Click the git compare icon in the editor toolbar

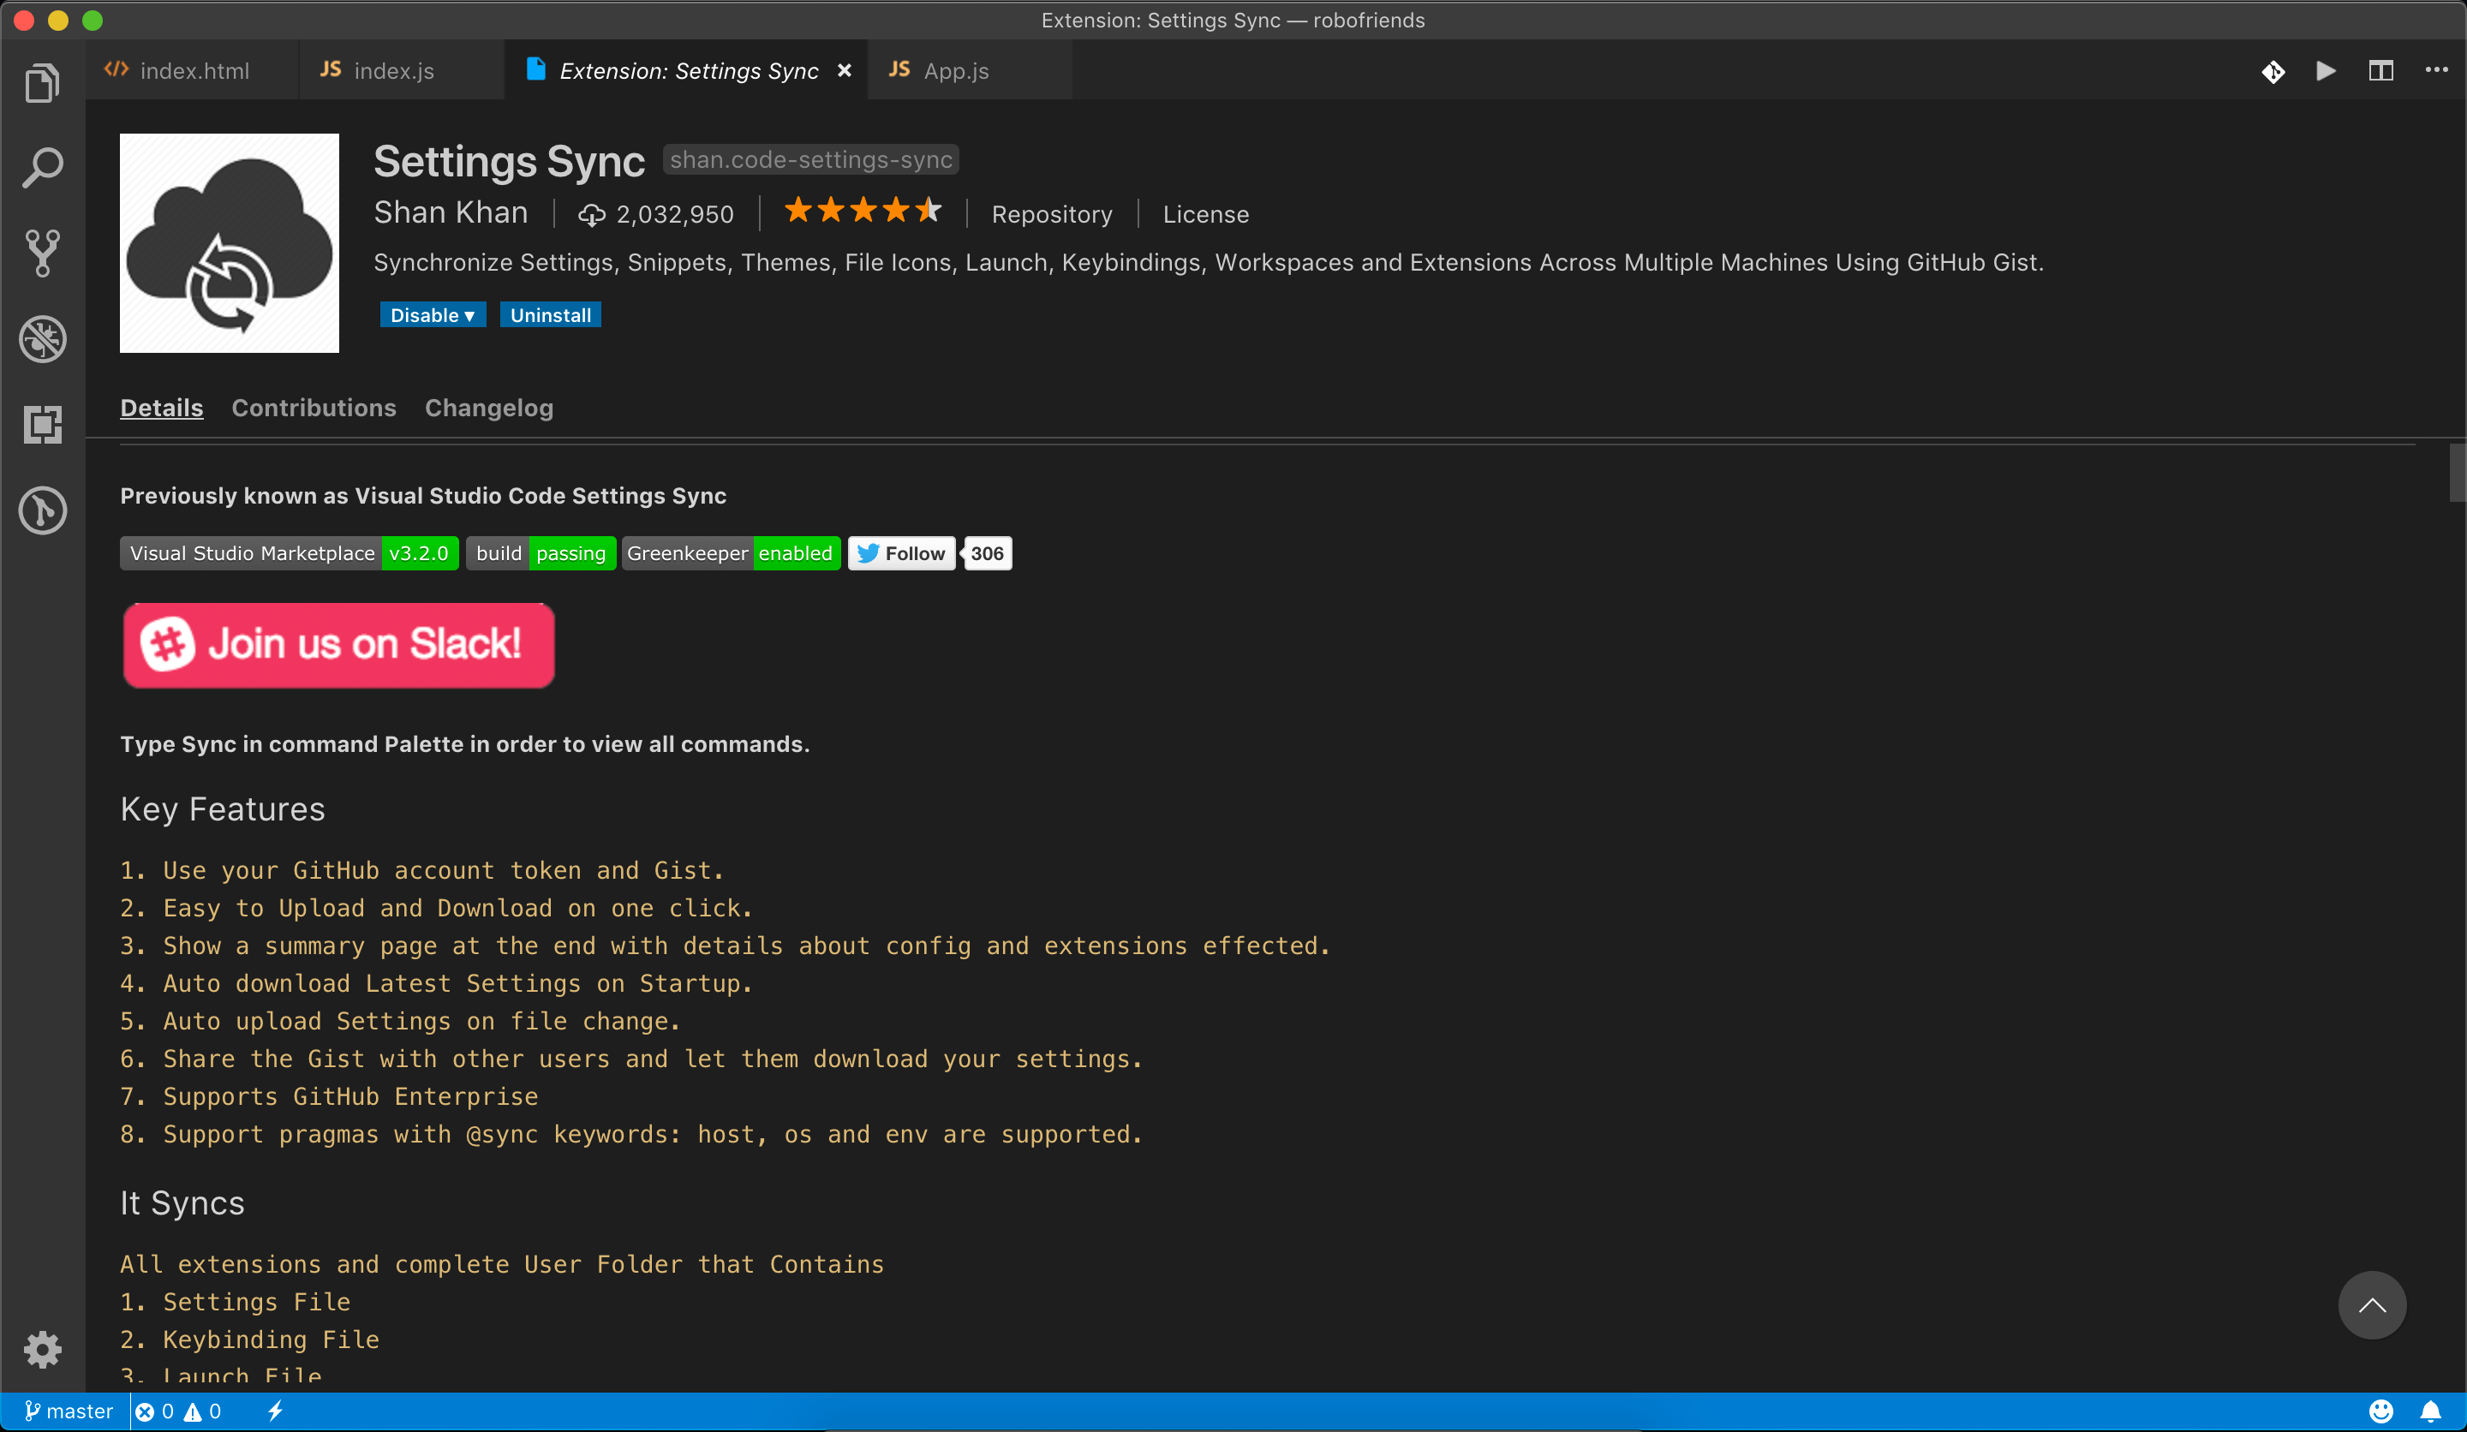[2273, 71]
